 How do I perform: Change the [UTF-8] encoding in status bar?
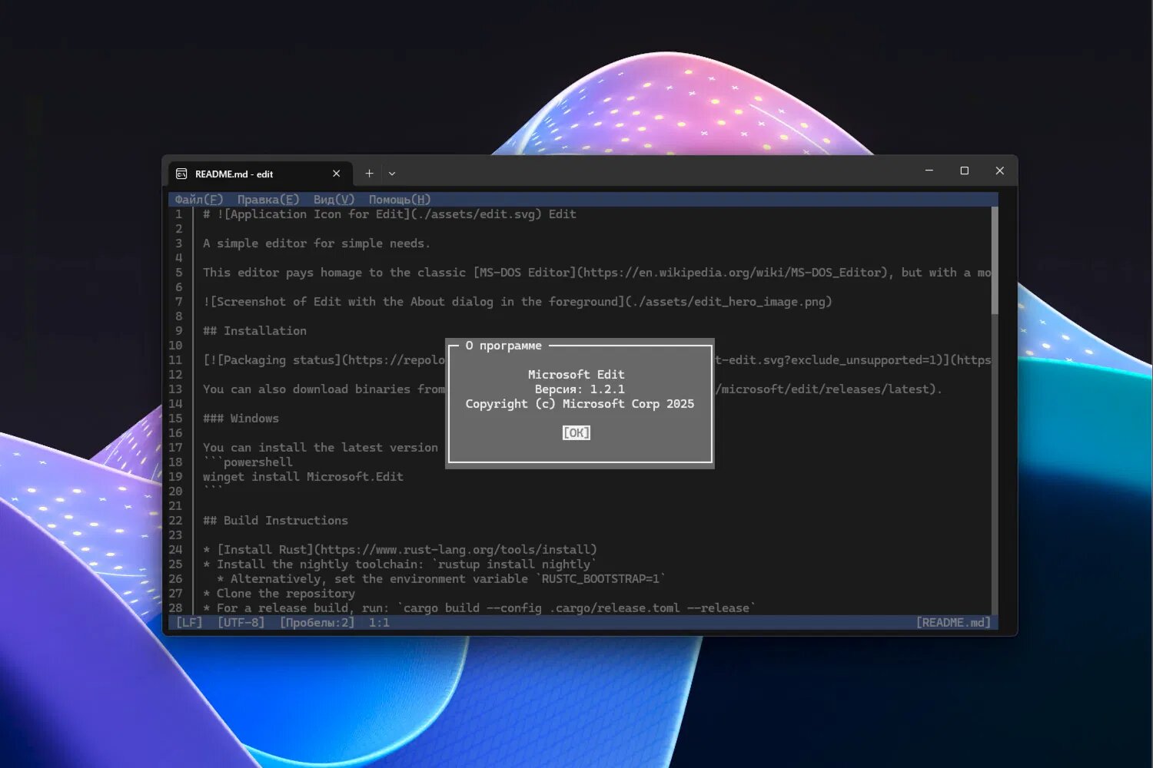241,623
